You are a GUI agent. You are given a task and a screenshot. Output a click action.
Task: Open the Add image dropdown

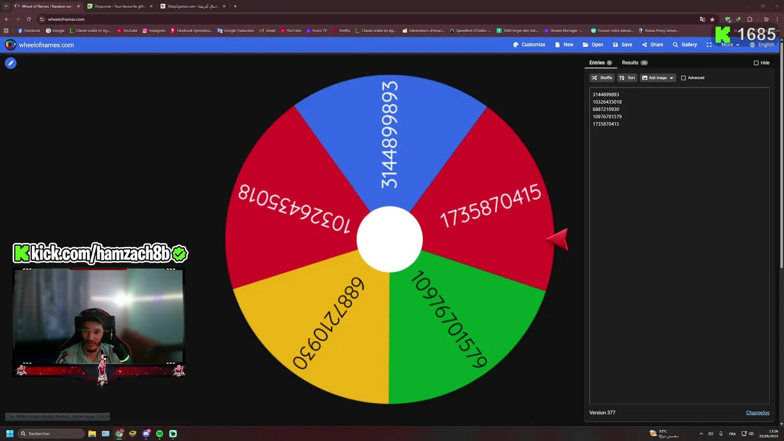click(658, 78)
